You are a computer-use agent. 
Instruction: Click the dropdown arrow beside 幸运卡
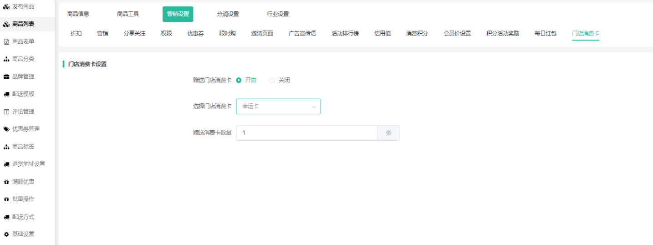tap(314, 107)
